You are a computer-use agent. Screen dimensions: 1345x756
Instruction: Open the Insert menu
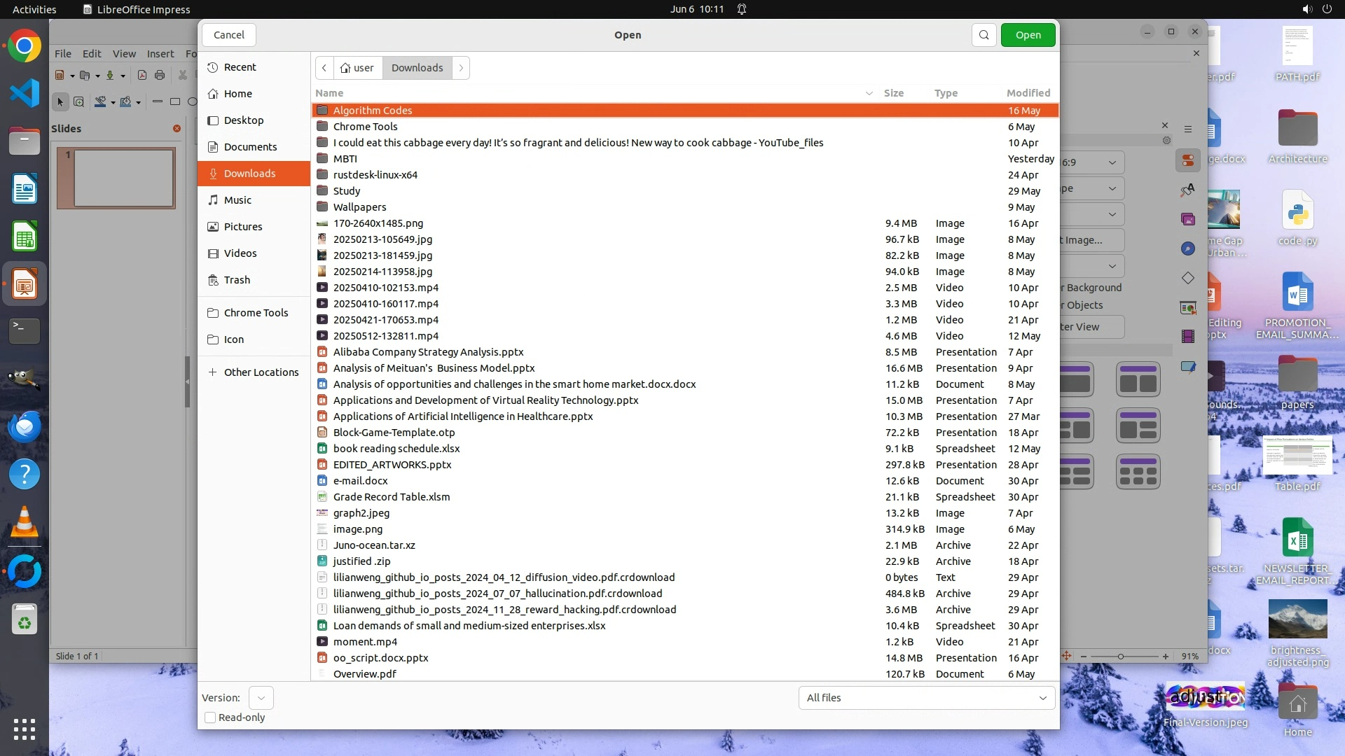pos(160,54)
